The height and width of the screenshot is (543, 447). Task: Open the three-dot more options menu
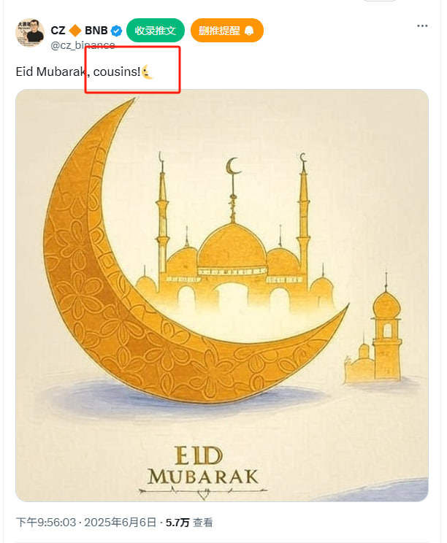coord(422,26)
